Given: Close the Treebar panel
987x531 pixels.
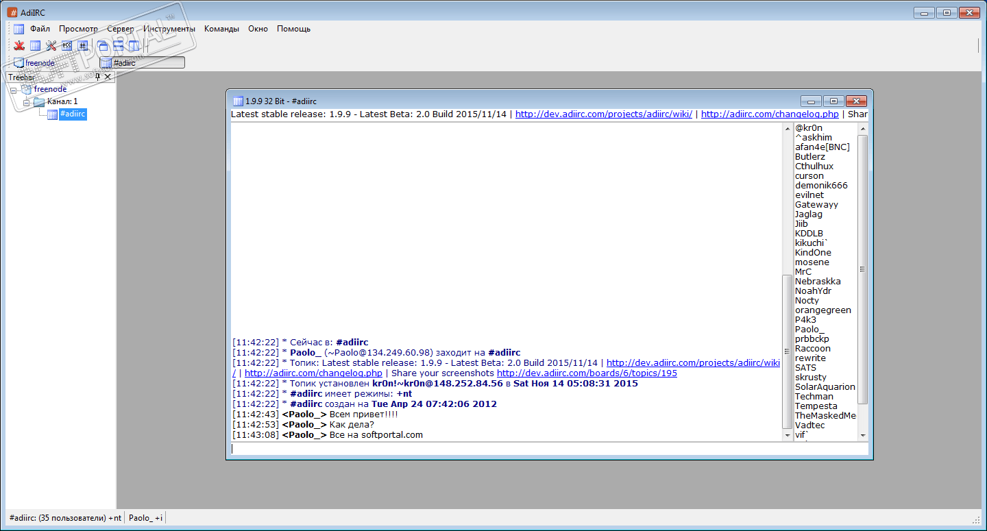Looking at the screenshot, I should click(x=108, y=77).
